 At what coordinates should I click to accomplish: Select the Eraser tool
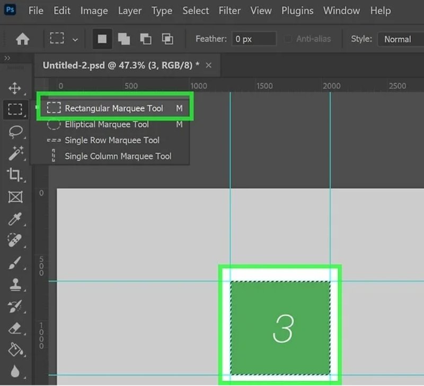tap(15, 328)
